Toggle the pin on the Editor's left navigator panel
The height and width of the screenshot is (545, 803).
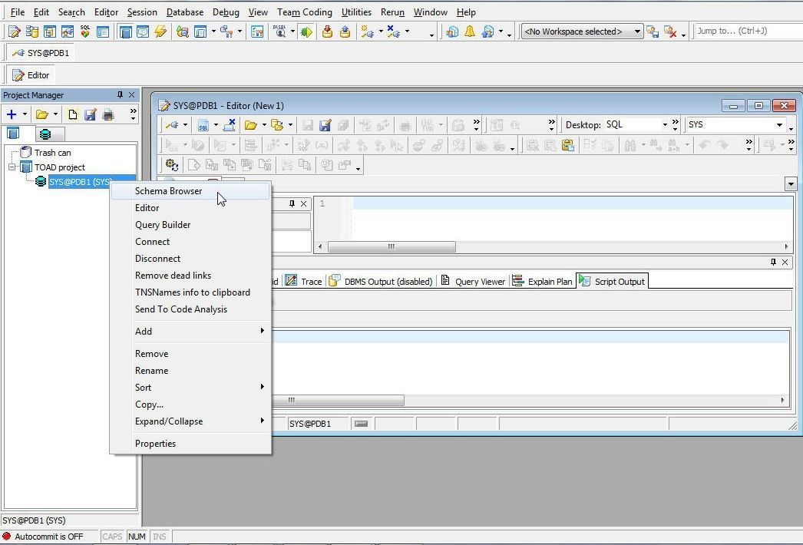(292, 203)
